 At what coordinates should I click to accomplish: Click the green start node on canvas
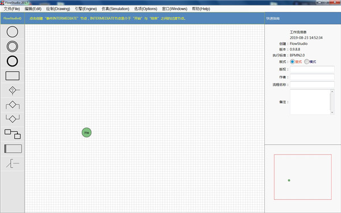86,132
